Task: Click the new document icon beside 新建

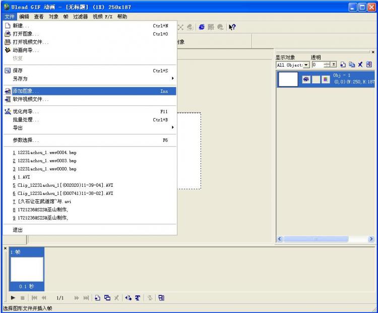Action: pyautogui.click(x=8, y=26)
